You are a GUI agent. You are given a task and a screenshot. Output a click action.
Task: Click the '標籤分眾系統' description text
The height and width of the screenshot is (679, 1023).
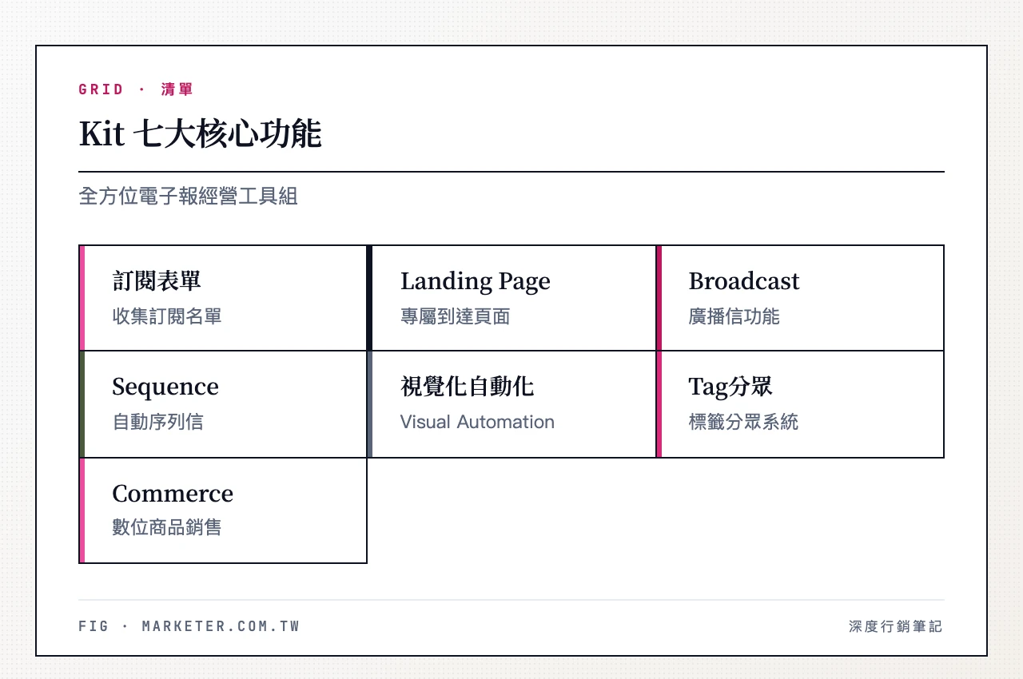[x=743, y=422]
